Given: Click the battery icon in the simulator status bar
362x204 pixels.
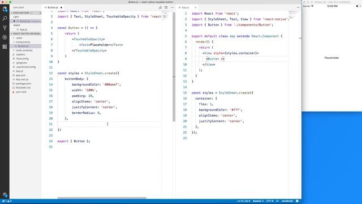Looking at the screenshot, I should point(358,6).
